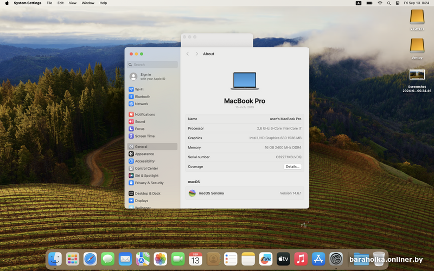Open Calendar from the Dock

coord(195,259)
